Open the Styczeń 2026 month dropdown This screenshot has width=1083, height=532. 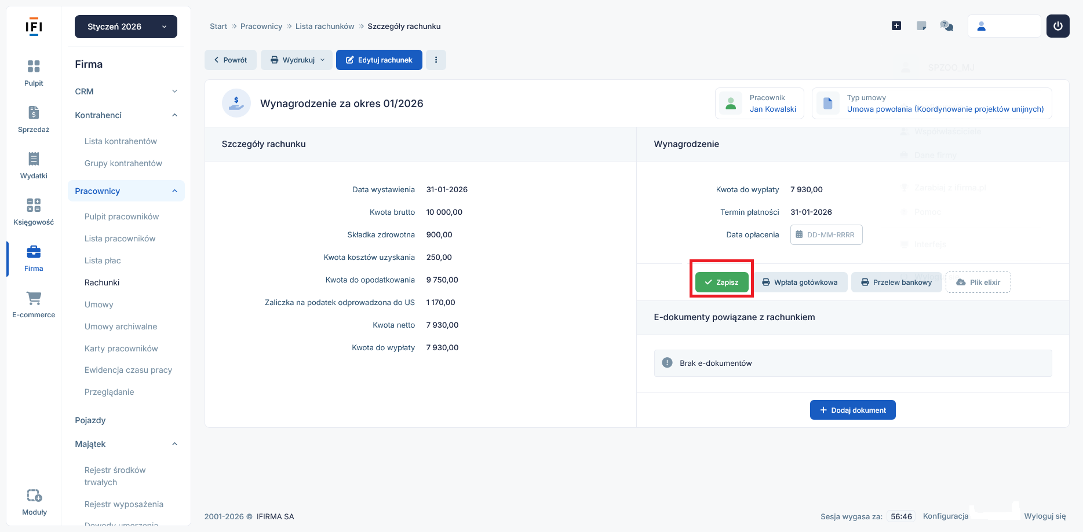click(126, 27)
